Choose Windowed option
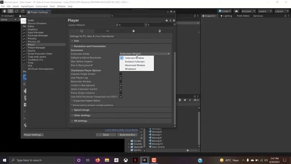The width and height of the screenshot is (291, 164). tap(137, 69)
